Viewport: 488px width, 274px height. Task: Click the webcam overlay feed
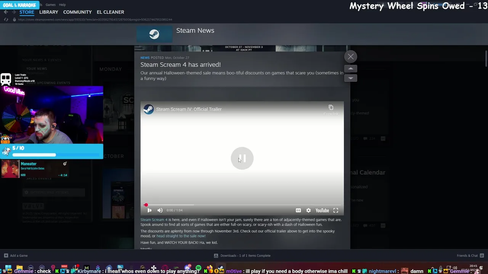(51, 115)
